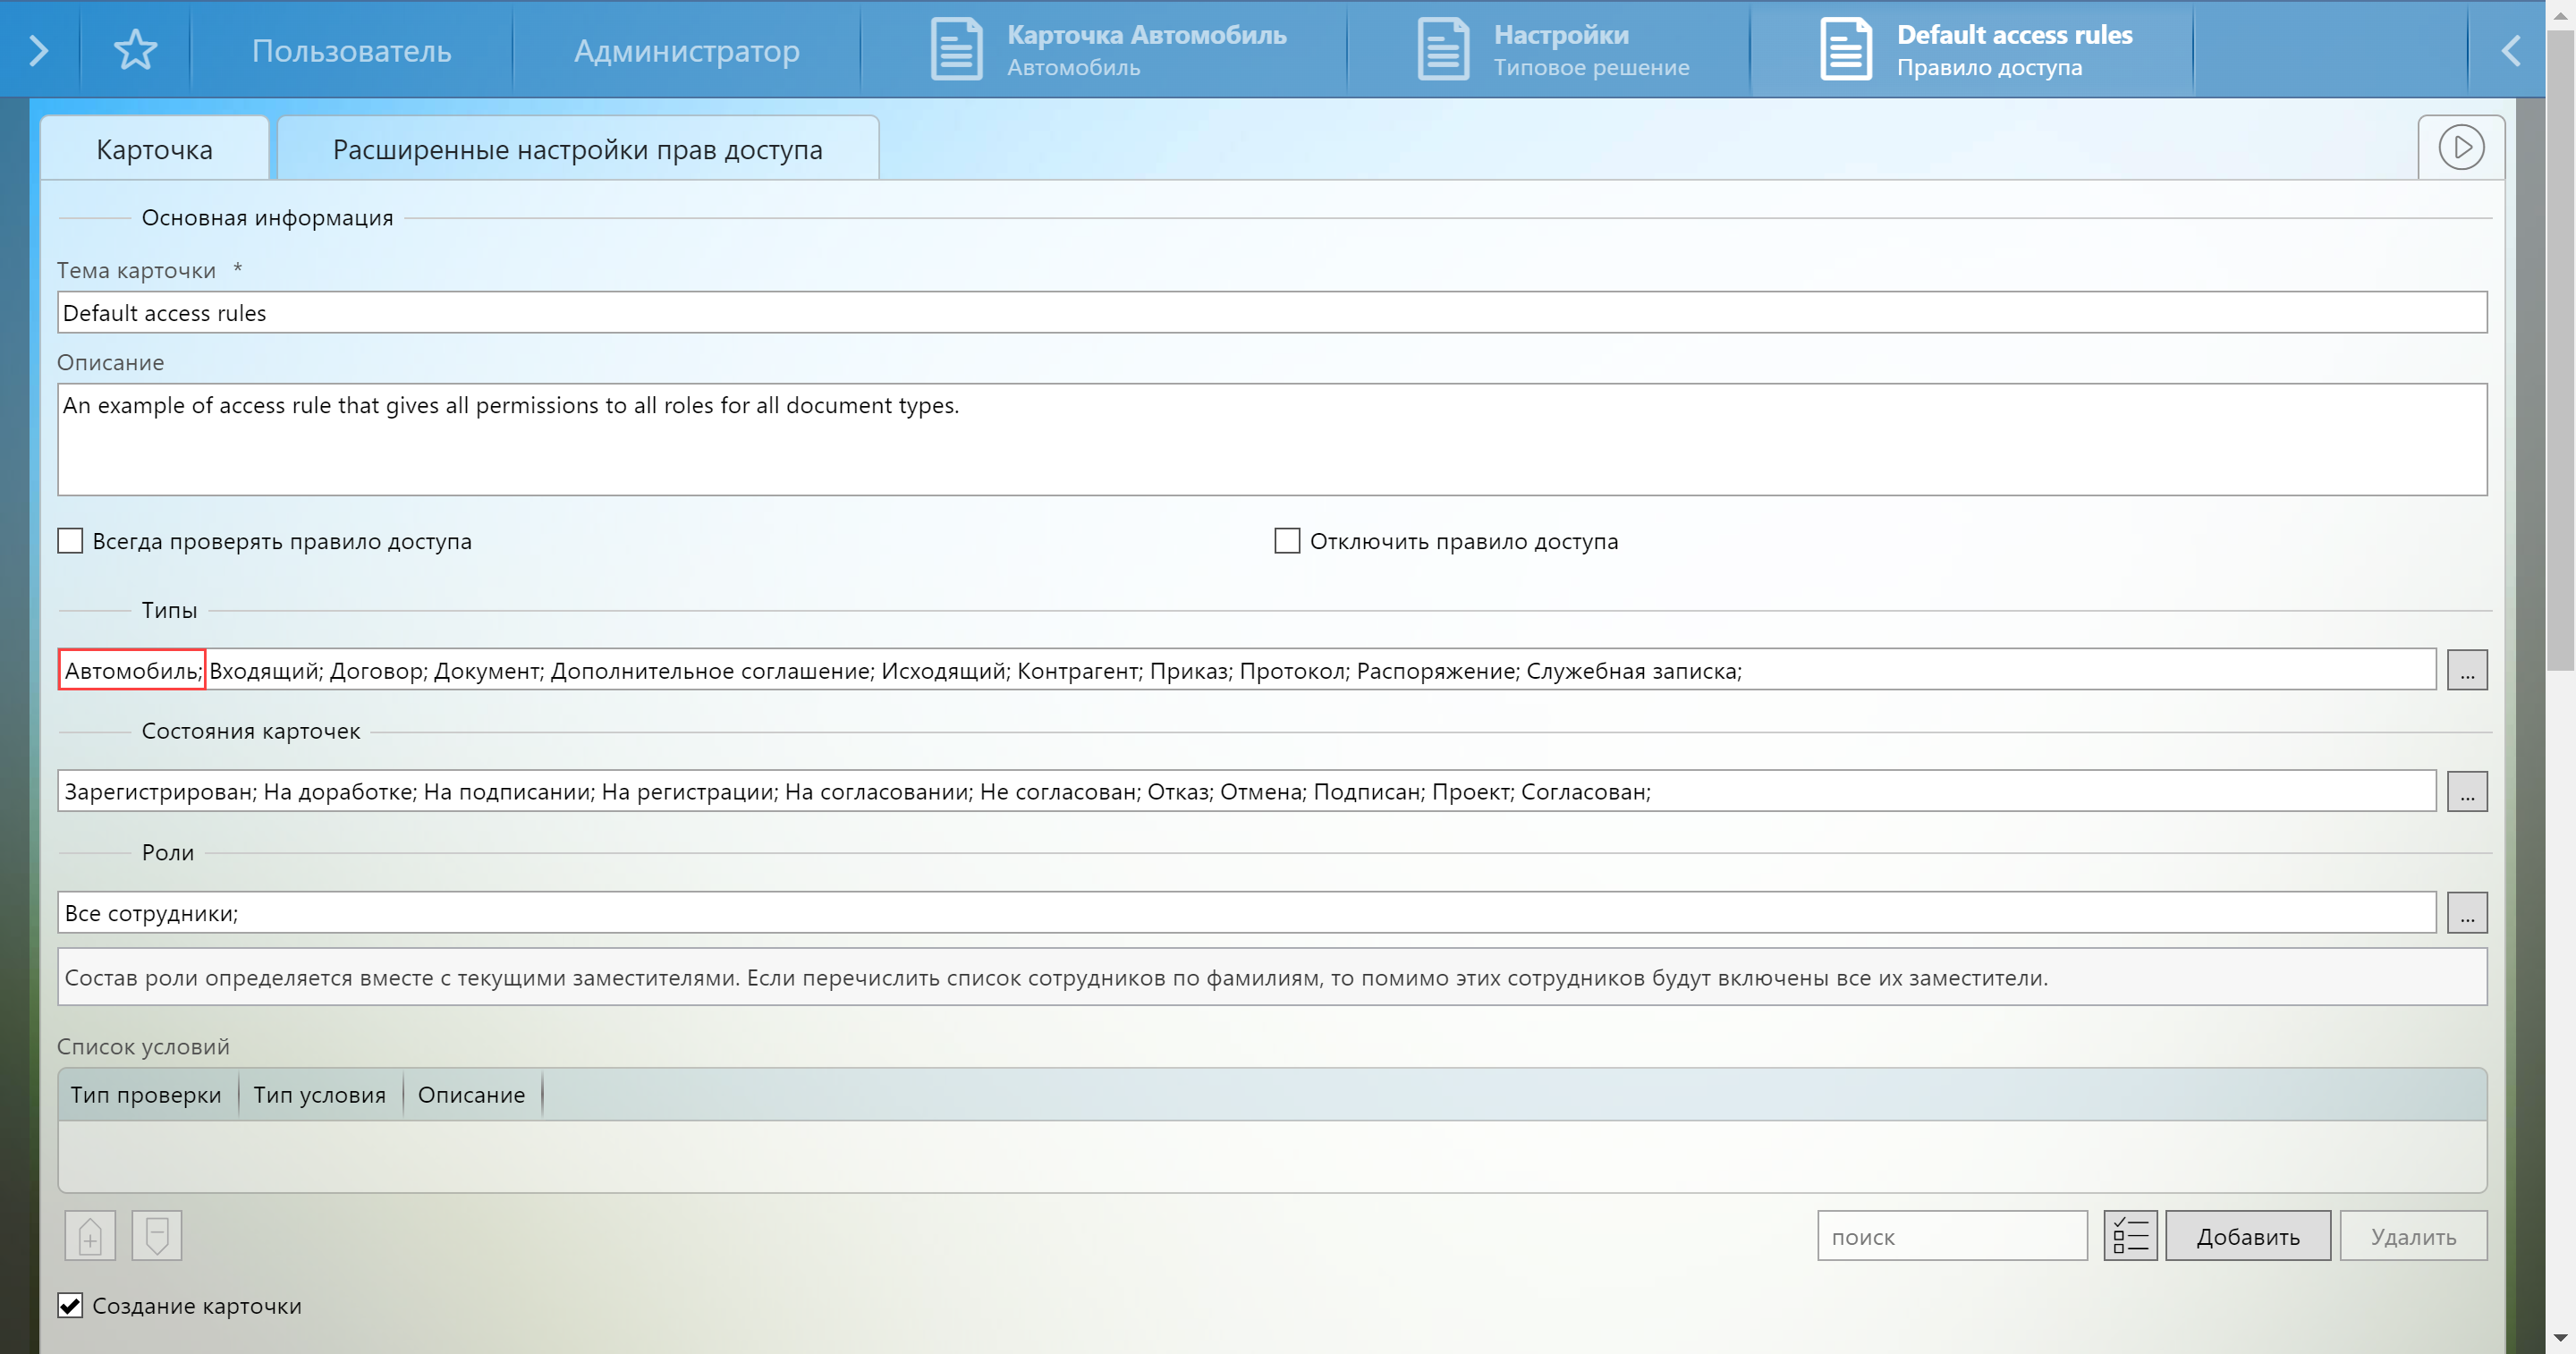
Task: Click the add-row-below icon under the conditions list
Action: coord(157,1236)
